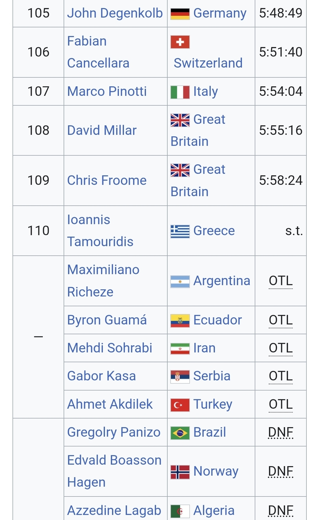This screenshot has height=520, width=321.
Task: Click the Turkey flag icon
Action: tap(180, 405)
